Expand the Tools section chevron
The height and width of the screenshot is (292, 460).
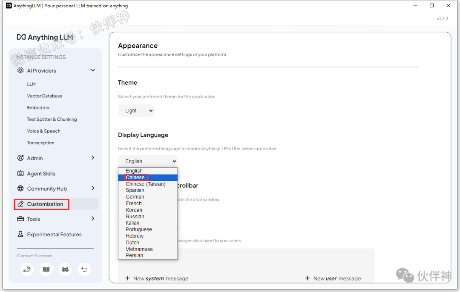click(93, 218)
